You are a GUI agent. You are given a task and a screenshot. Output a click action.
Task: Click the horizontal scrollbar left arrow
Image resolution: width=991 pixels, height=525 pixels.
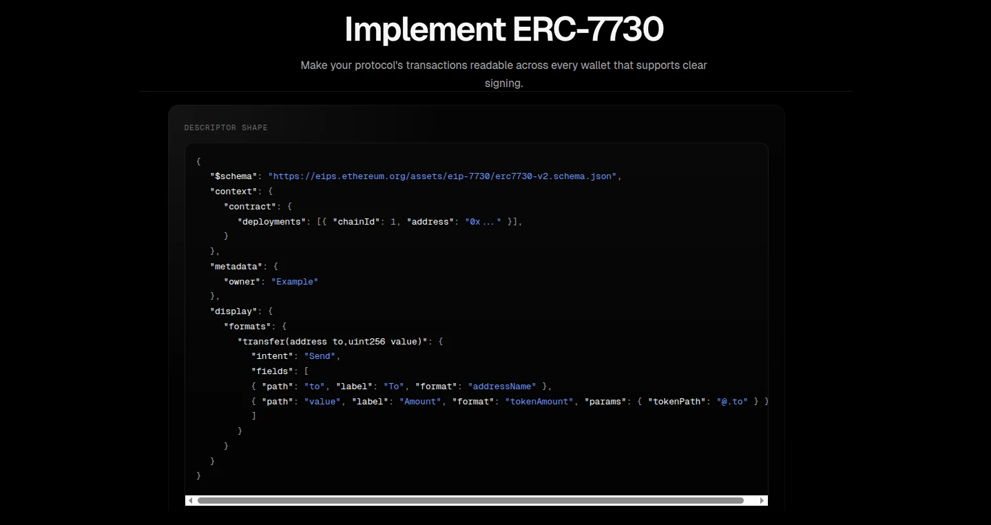(191, 500)
